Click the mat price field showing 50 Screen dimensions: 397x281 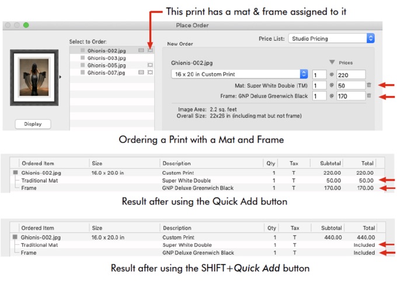(351, 85)
